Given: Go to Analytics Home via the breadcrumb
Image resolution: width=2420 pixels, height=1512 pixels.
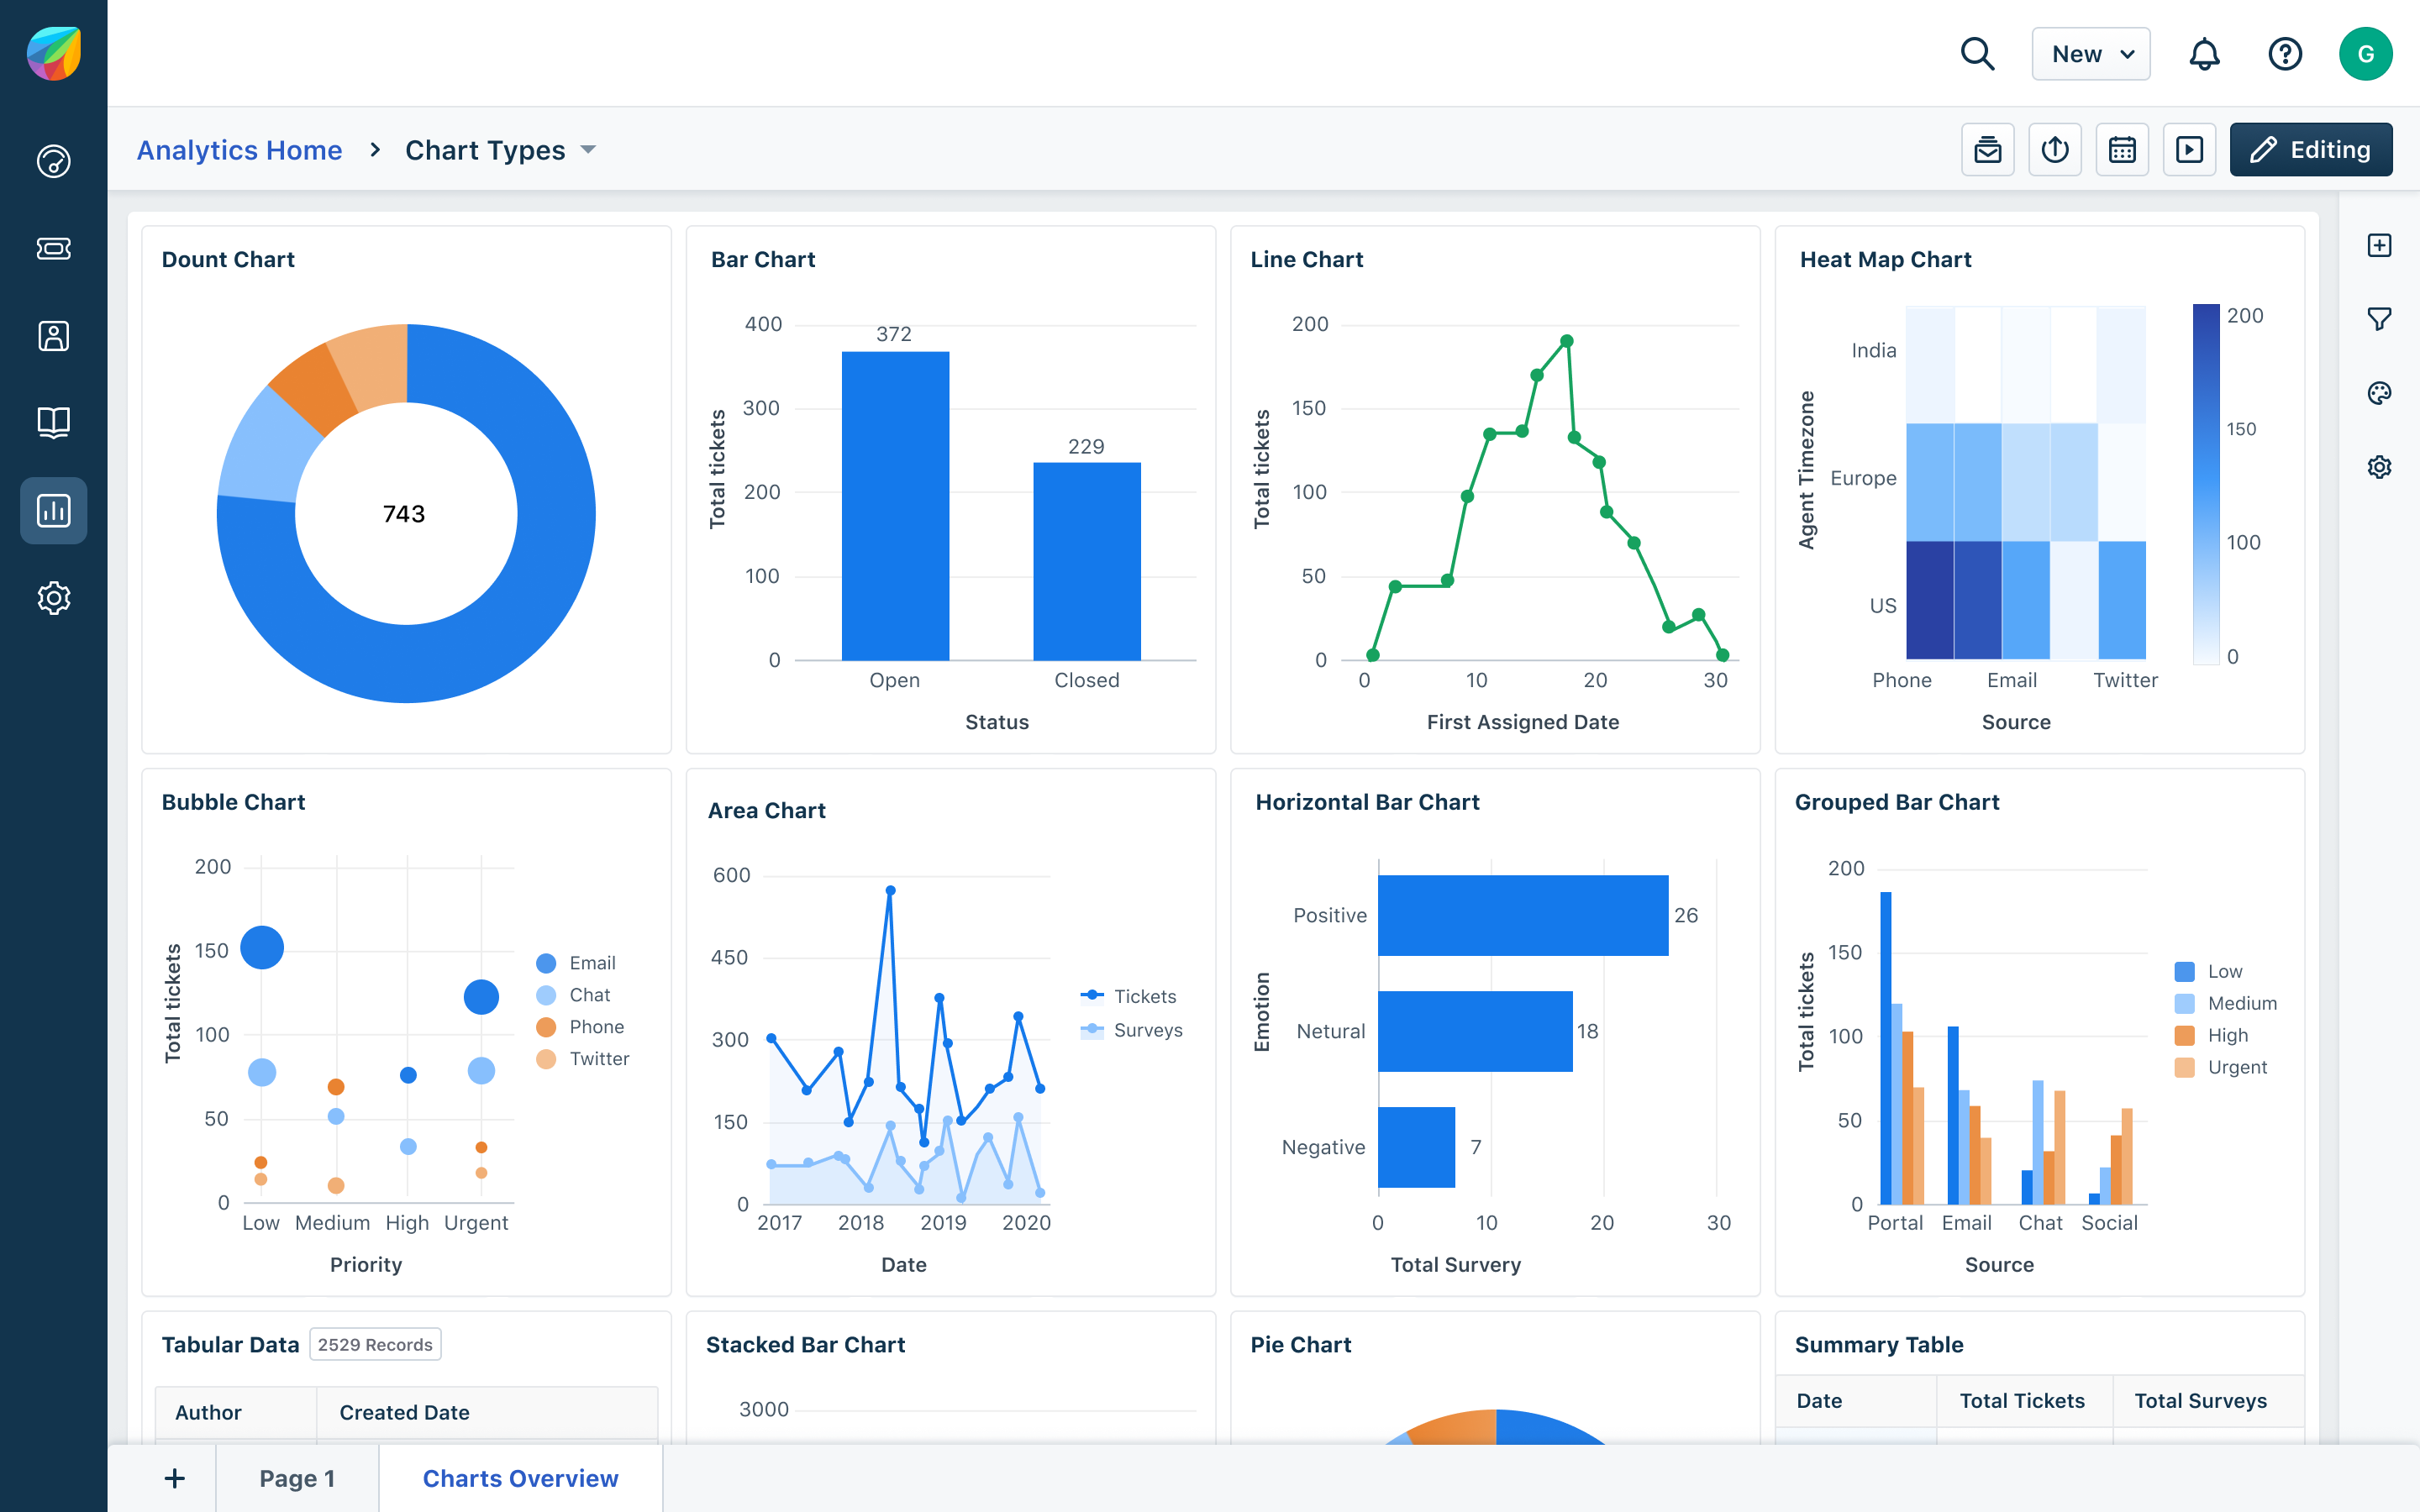Looking at the screenshot, I should pos(239,149).
